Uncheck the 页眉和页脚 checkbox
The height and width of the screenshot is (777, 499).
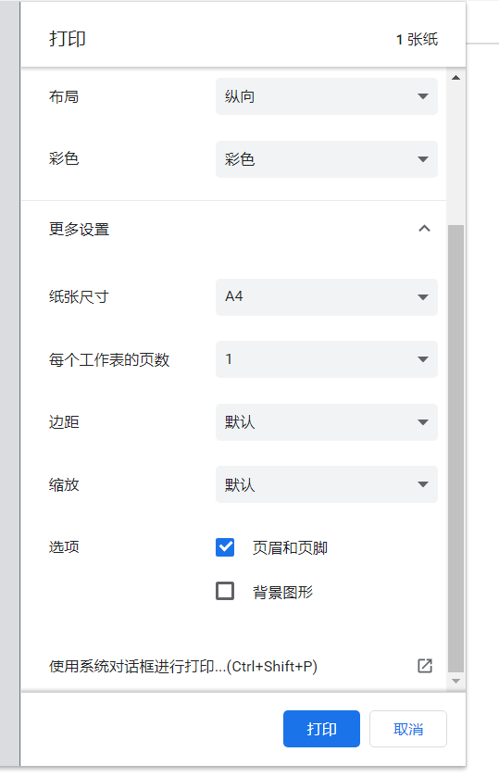point(225,547)
